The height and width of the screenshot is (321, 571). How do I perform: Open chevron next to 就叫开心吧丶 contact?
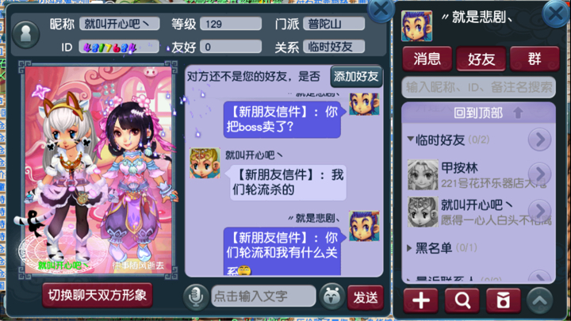(539, 210)
